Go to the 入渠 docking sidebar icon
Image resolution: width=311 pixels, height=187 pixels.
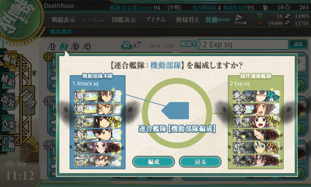click(x=8, y=122)
